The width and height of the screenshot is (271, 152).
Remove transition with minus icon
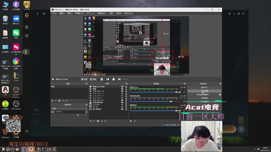tap(82, 115)
